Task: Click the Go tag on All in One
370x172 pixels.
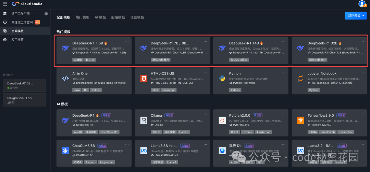Action: coord(85,90)
